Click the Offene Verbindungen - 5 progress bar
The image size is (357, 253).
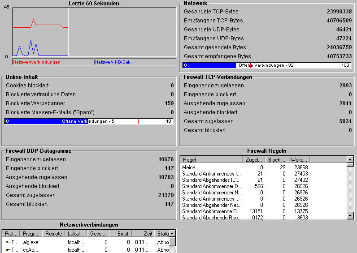89,121
